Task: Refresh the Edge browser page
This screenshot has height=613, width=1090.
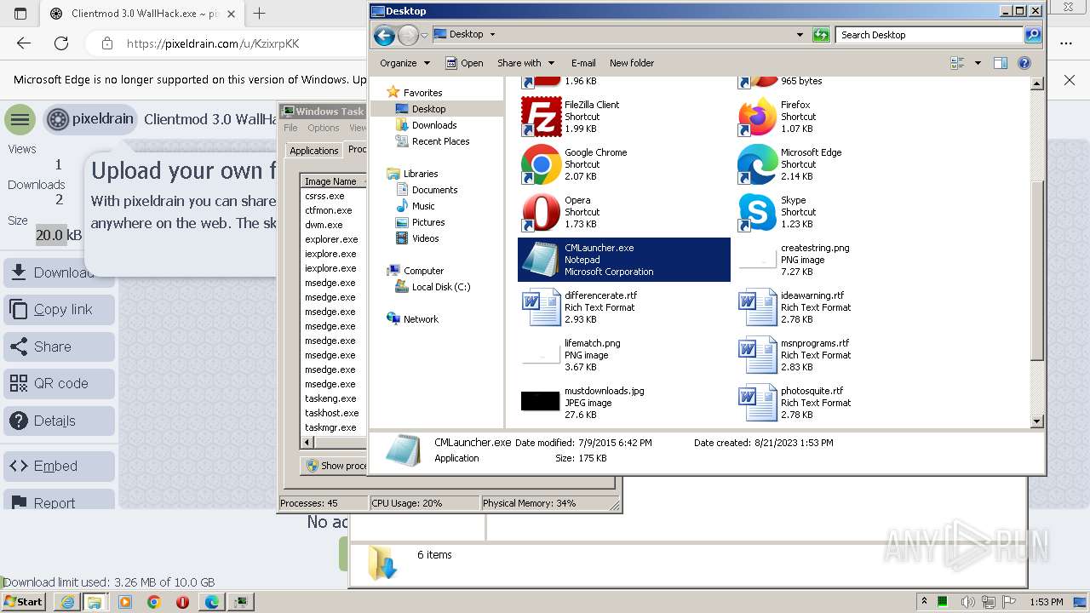Action: pos(61,43)
